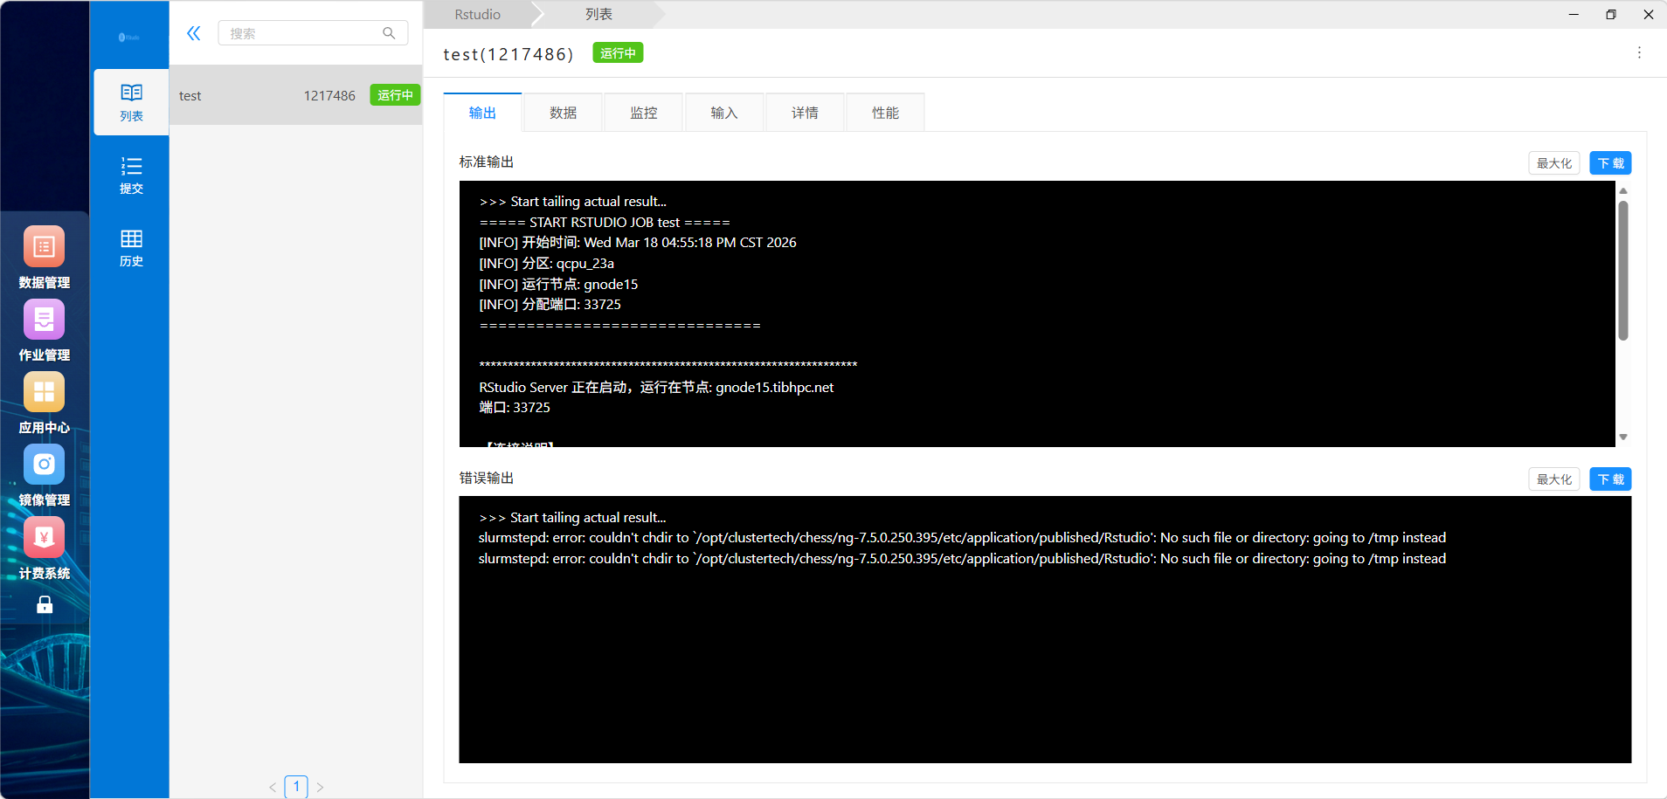
Task: Open the 提交 submit sidebar item
Action: 131,175
